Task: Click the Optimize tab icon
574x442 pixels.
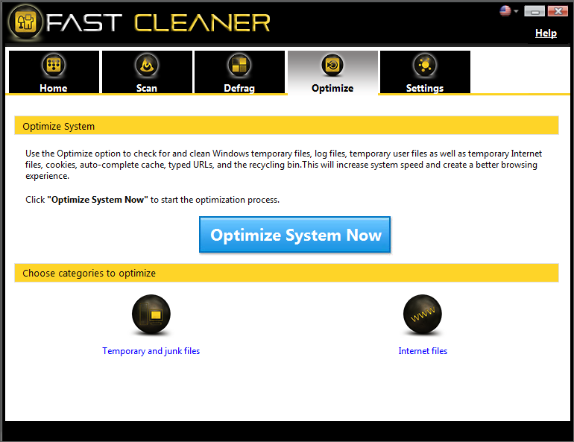Action: pos(332,66)
